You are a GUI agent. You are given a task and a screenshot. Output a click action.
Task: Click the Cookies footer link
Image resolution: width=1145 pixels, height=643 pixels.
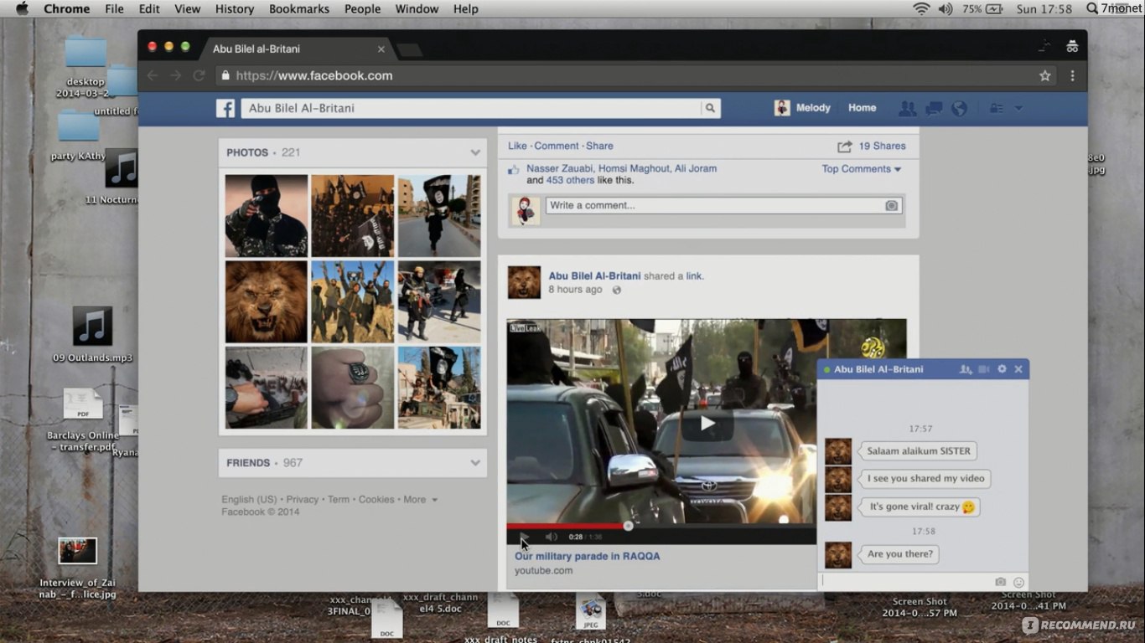click(376, 500)
